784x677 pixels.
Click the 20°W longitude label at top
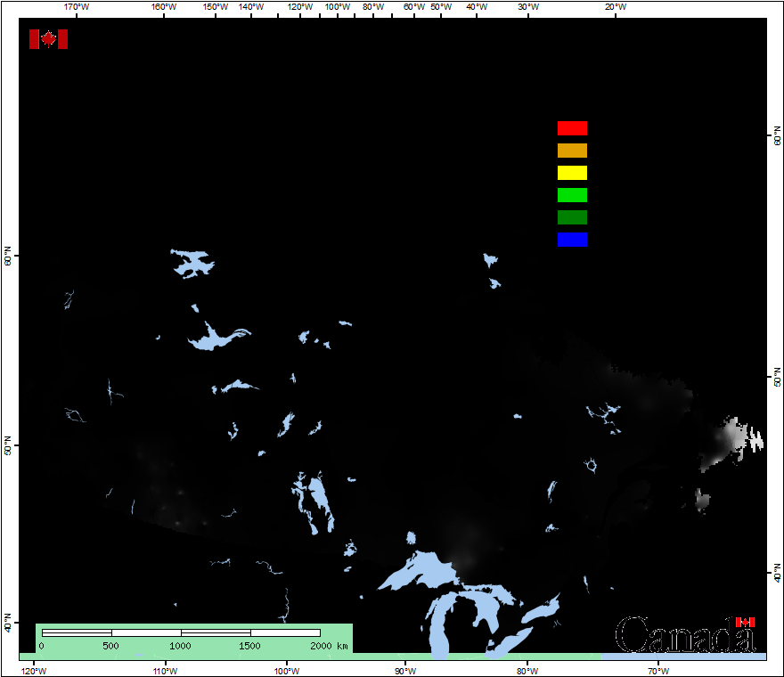point(615,7)
